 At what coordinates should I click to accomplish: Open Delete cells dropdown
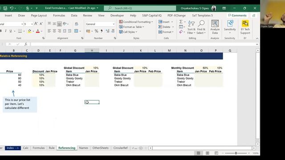click(x=166, y=27)
